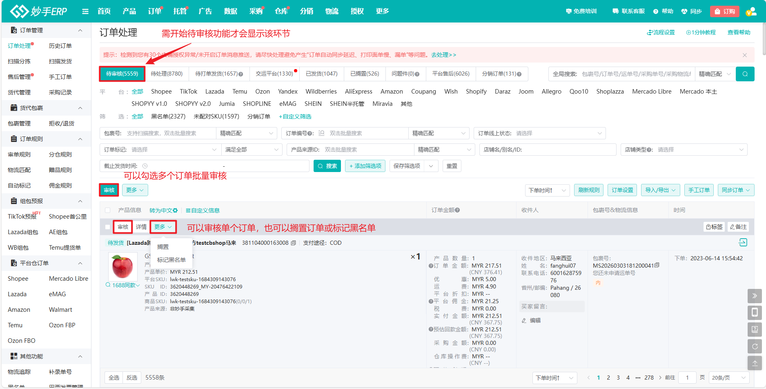Switch to 已发货(1047) tab

tap(322, 74)
